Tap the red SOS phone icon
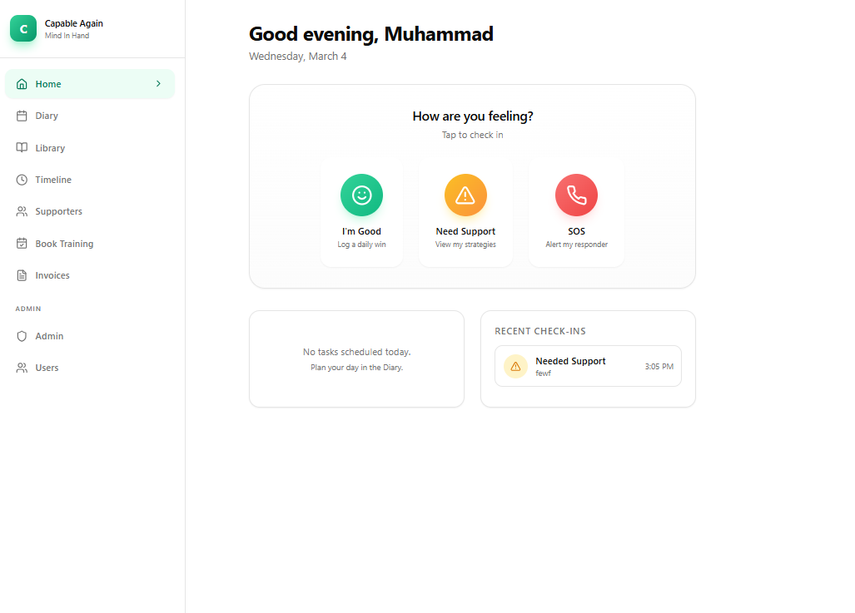Viewport: 855px width, 613px height. (x=576, y=195)
